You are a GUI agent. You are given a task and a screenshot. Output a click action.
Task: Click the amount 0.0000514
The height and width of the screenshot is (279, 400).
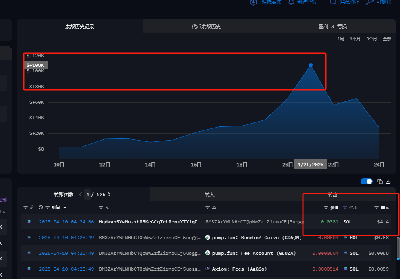click(x=325, y=269)
